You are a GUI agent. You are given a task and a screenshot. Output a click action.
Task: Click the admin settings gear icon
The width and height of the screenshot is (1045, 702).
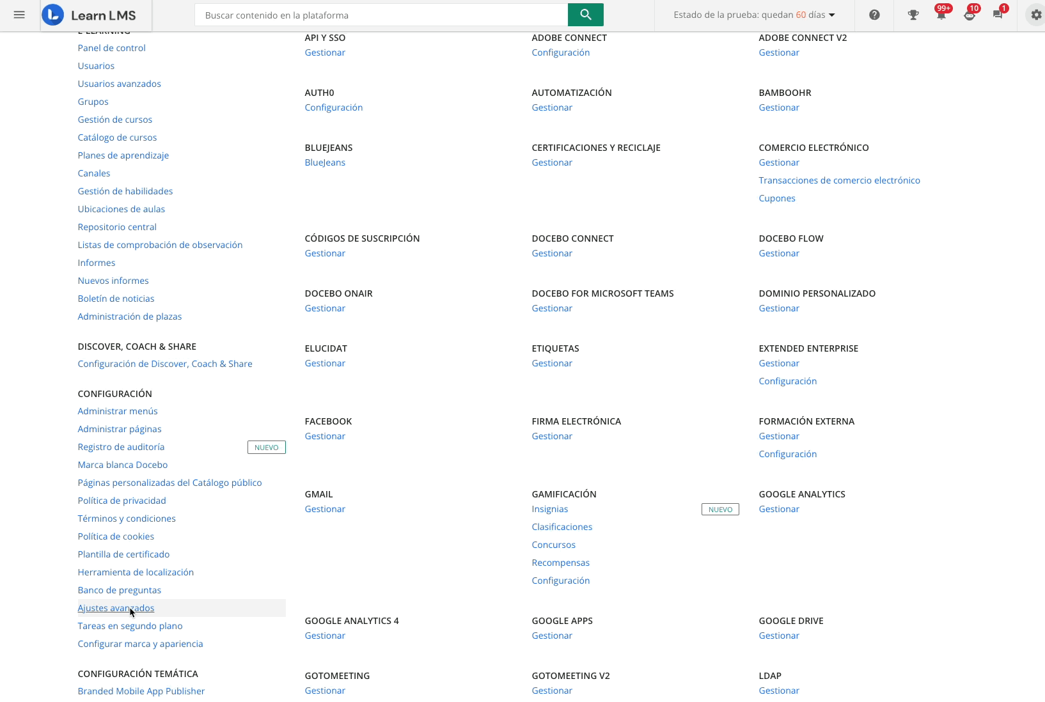click(x=1036, y=15)
